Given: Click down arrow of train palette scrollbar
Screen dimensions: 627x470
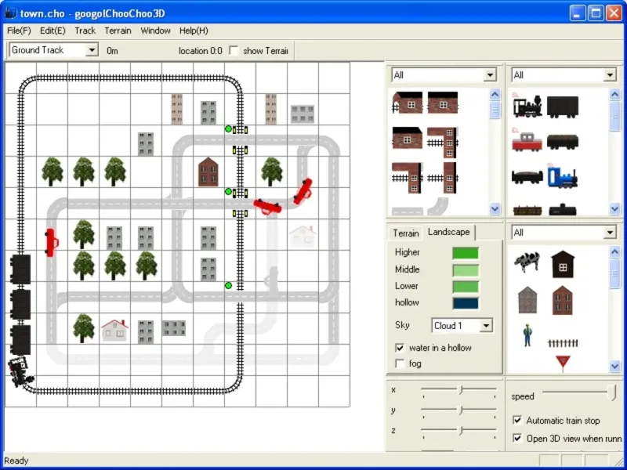Looking at the screenshot, I should [614, 208].
